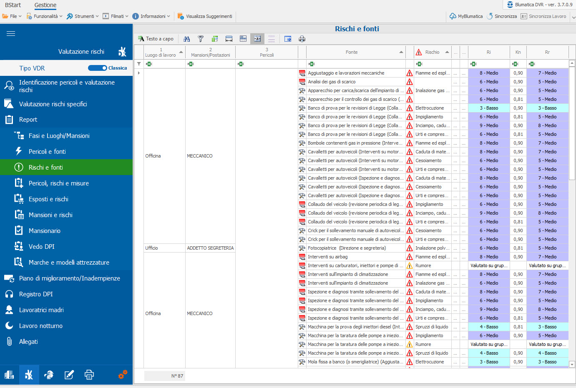Click the striped rows icon
This screenshot has height=388, width=576.
click(272, 39)
